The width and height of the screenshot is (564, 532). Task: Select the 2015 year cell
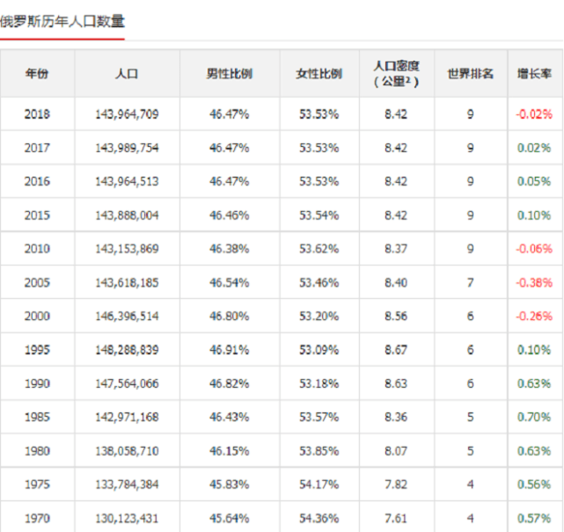[37, 215]
